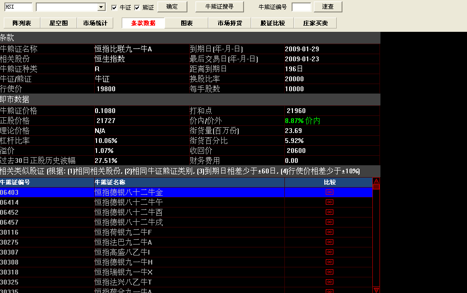Click compare icon in row 30308
This screenshot has height=293, width=467.
pyautogui.click(x=329, y=262)
